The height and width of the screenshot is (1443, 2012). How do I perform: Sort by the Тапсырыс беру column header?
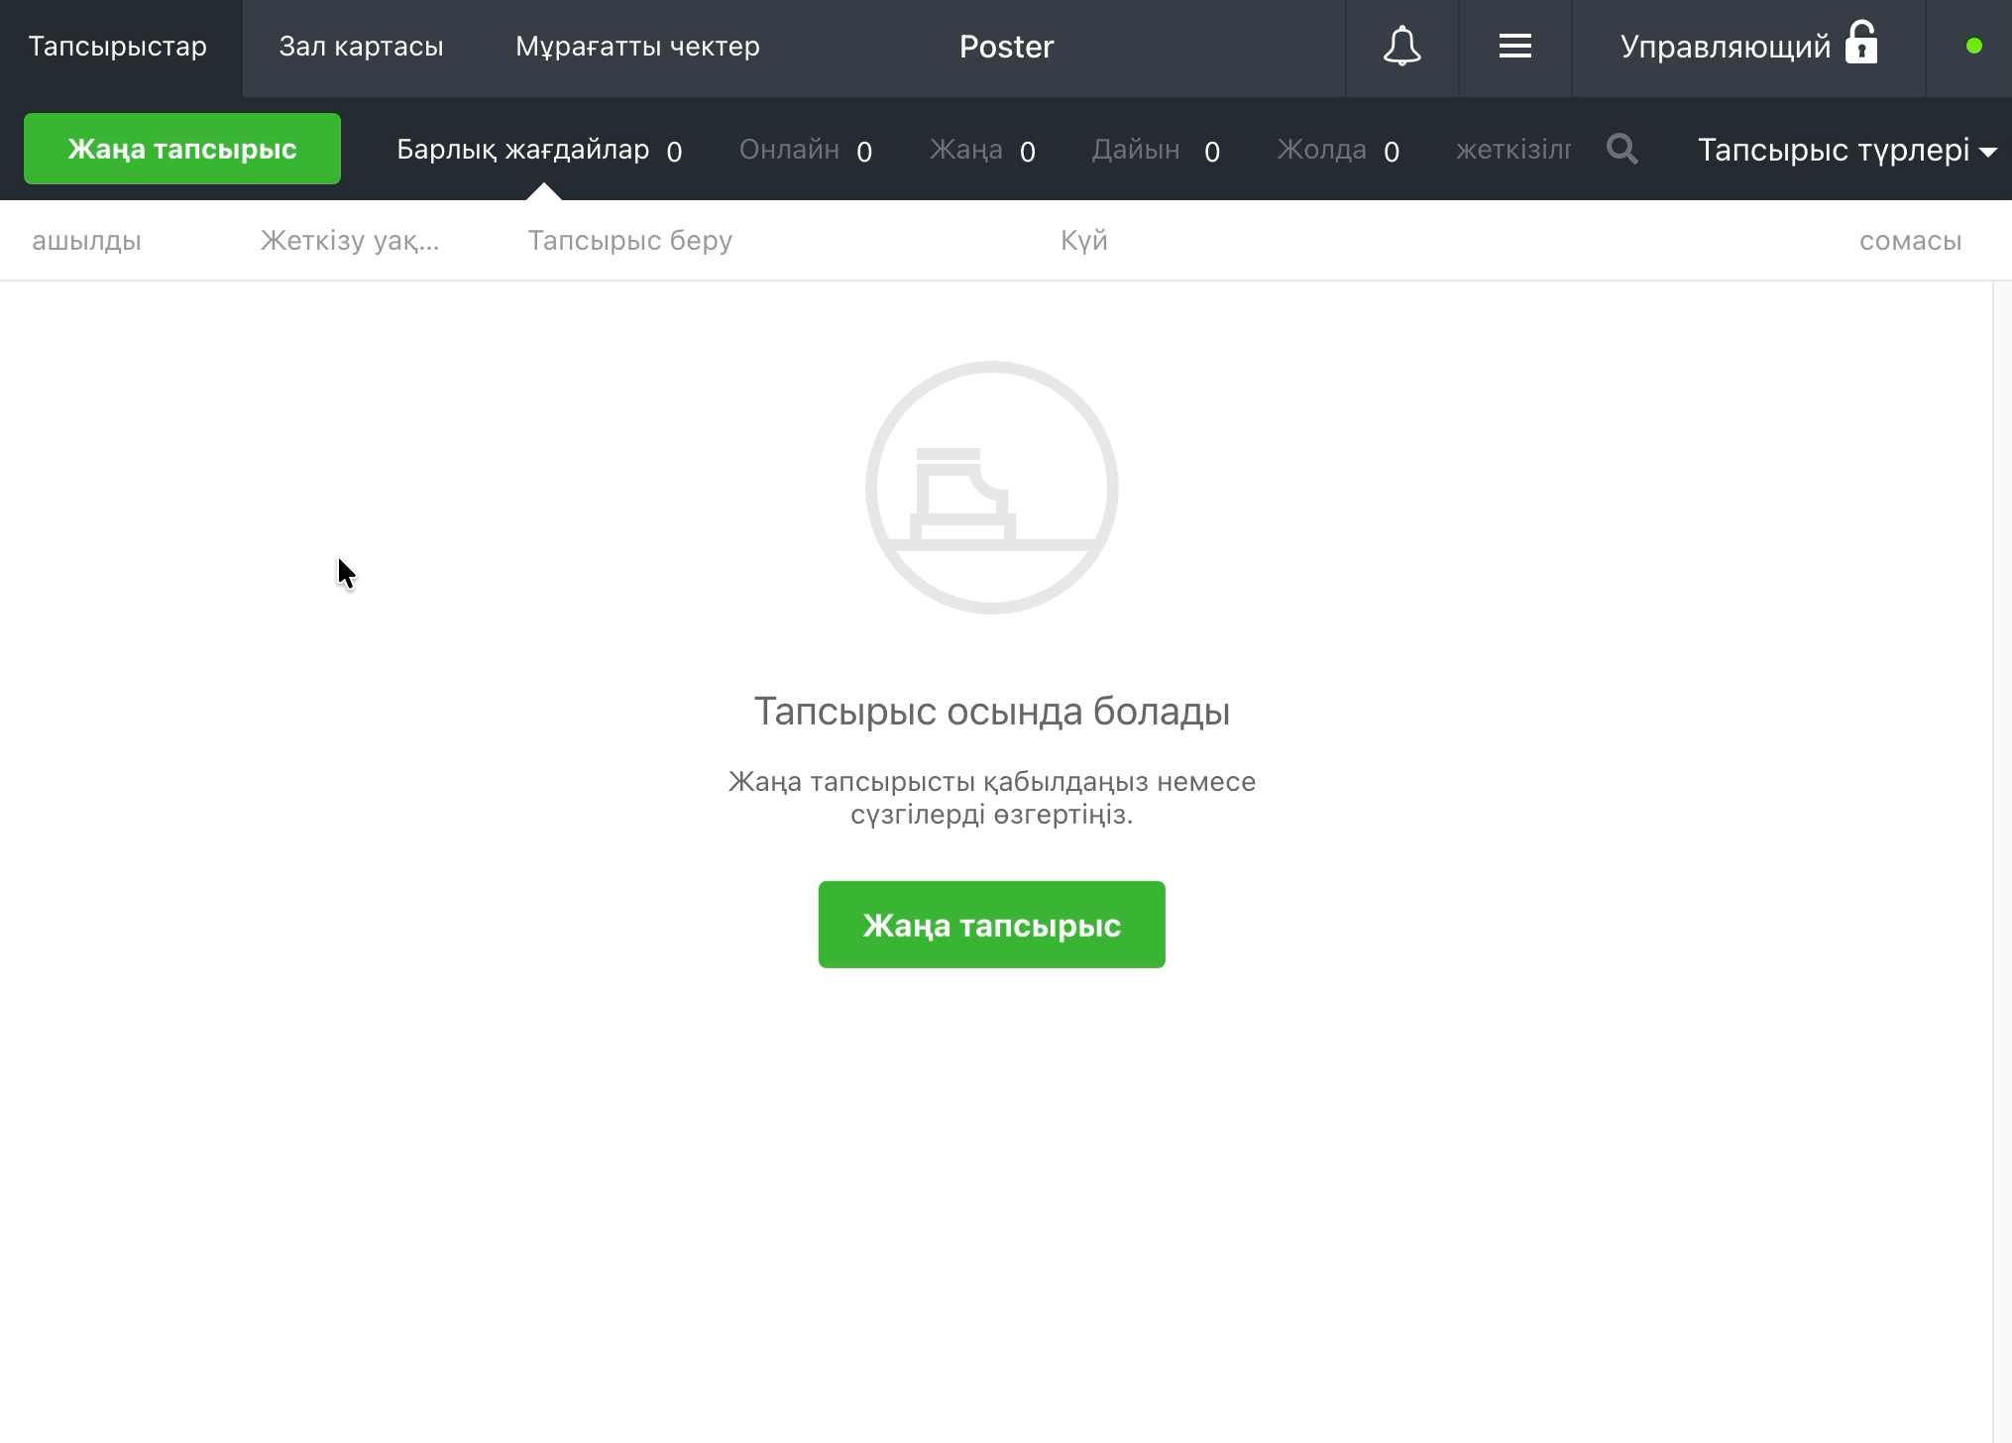[x=629, y=241]
